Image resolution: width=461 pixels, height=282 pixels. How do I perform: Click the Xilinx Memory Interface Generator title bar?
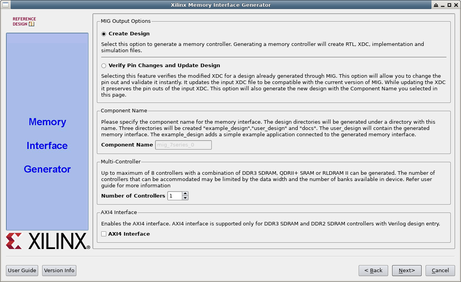pos(220,5)
